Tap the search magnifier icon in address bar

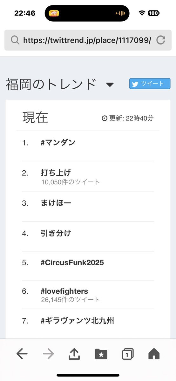pos(15,40)
